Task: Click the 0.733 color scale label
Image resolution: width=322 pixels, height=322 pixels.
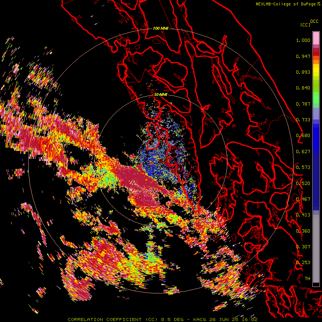Action: [303, 120]
